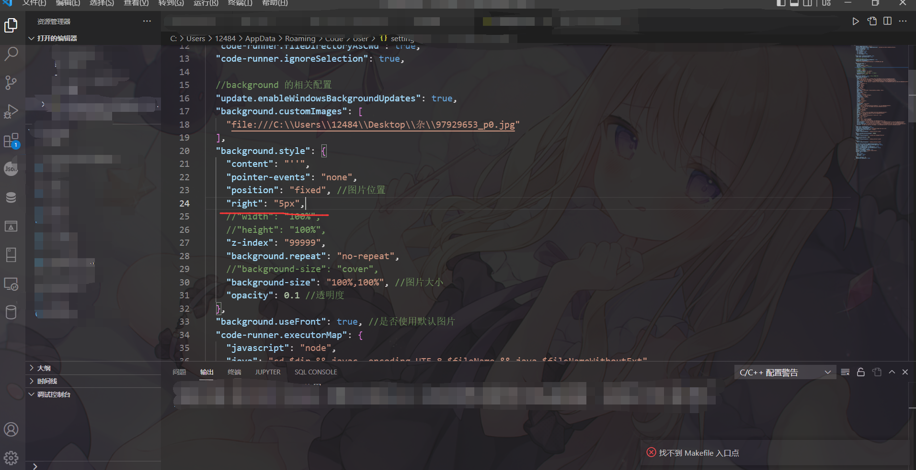Image resolution: width=916 pixels, height=470 pixels.
Task: Maximize the bottom panel size
Action: pyautogui.click(x=892, y=372)
